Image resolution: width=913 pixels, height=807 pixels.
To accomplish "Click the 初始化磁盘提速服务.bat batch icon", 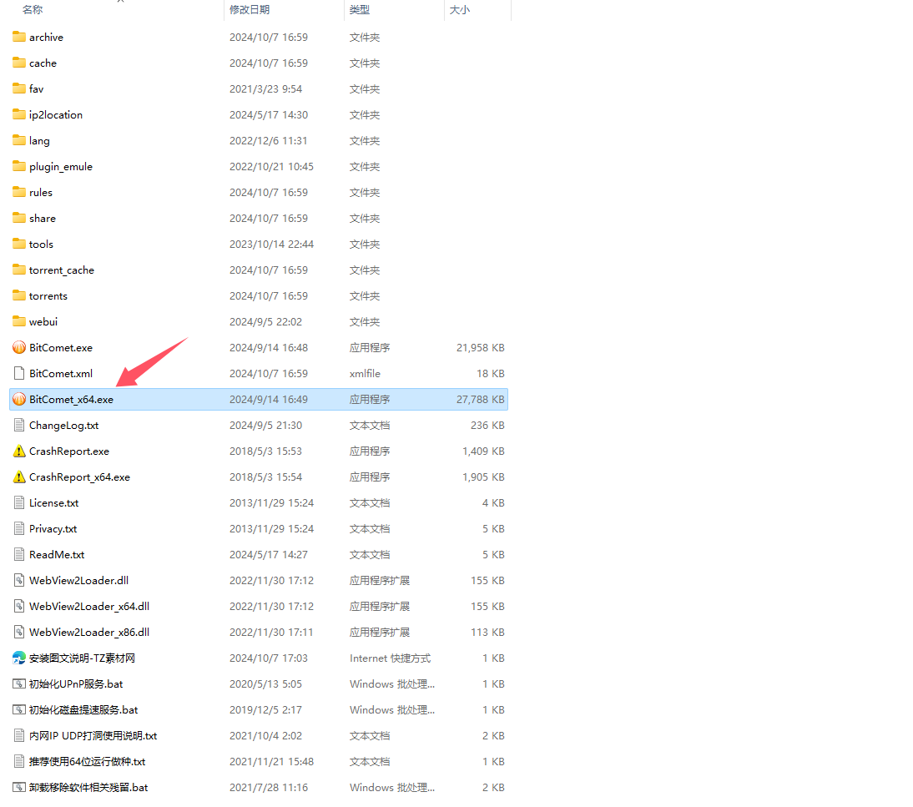I will tap(19, 709).
